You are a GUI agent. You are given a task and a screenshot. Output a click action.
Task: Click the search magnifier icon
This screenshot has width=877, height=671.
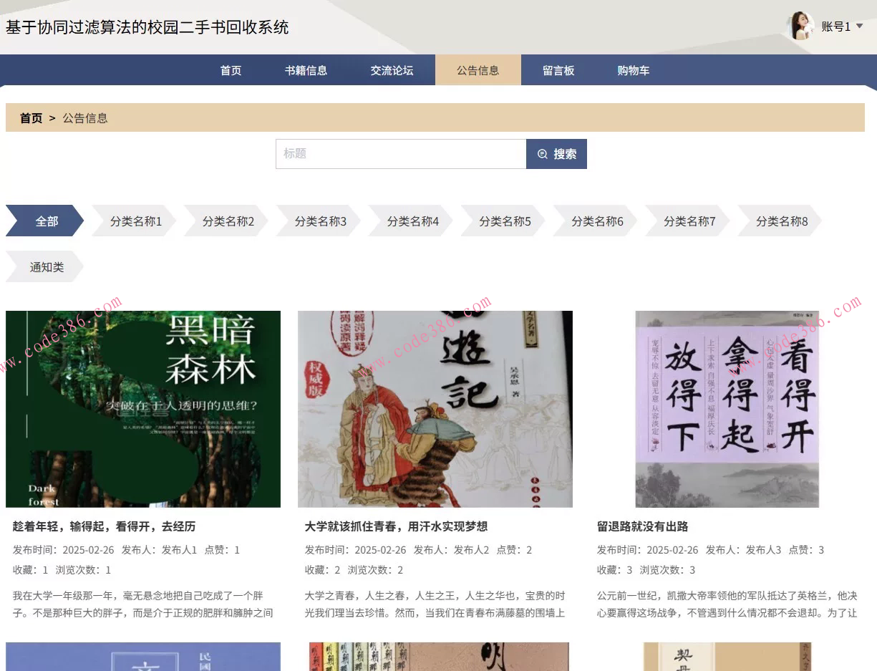542,153
